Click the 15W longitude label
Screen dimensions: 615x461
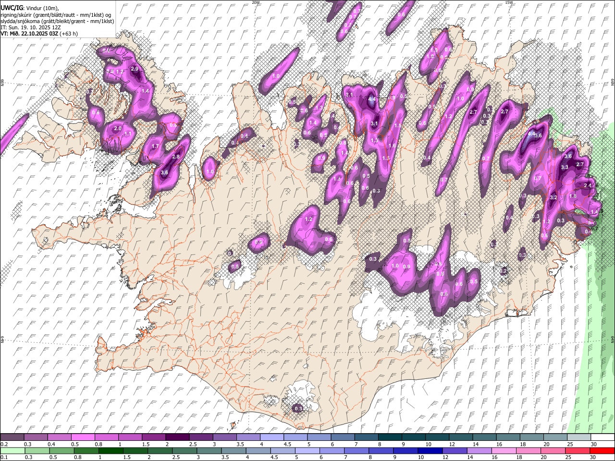[509, 2]
